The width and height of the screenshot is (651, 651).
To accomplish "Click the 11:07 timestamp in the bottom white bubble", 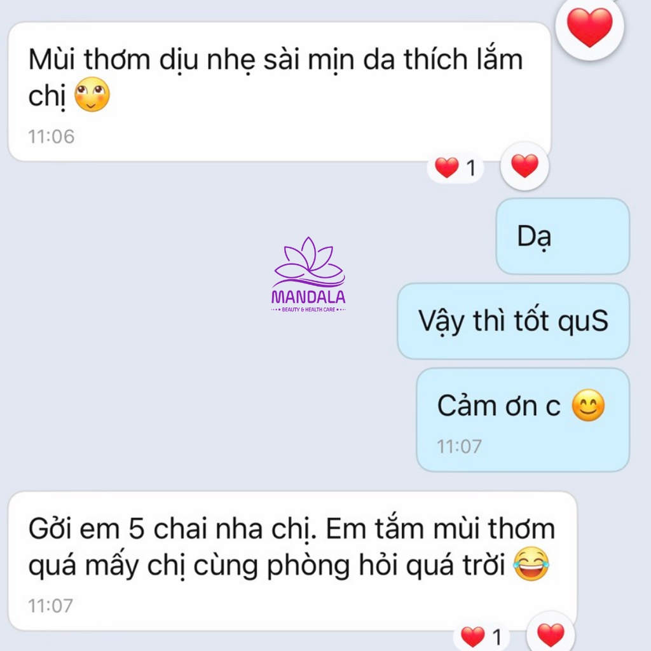I will [x=51, y=606].
